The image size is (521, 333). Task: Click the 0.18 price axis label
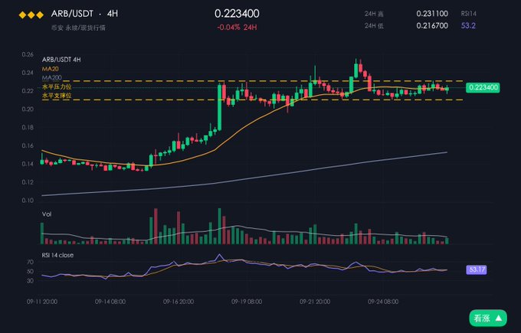28,127
